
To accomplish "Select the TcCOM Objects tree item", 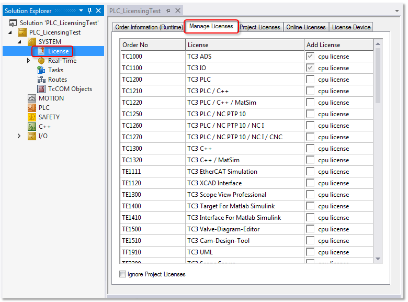I will pos(70,89).
